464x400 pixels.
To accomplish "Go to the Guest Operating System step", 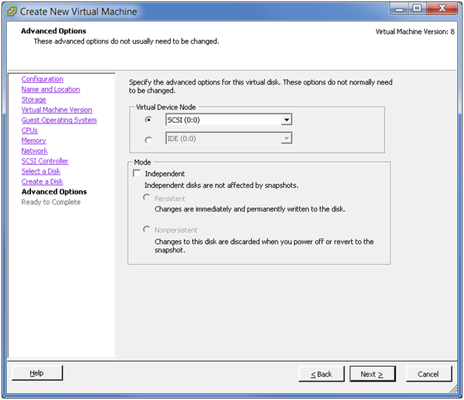I will (59, 121).
